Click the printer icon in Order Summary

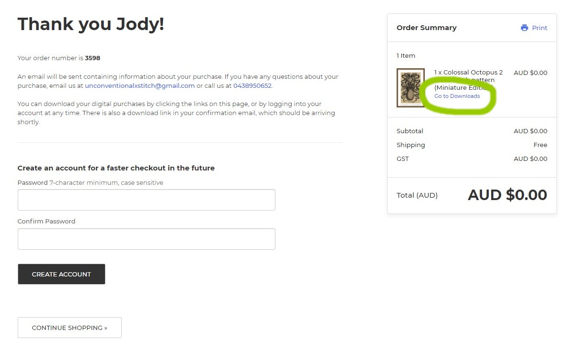[x=525, y=28]
